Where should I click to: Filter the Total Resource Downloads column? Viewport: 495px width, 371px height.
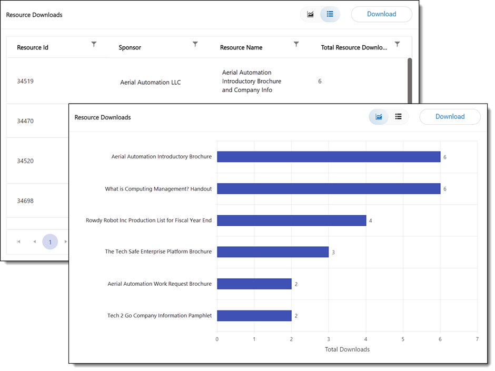coord(397,44)
